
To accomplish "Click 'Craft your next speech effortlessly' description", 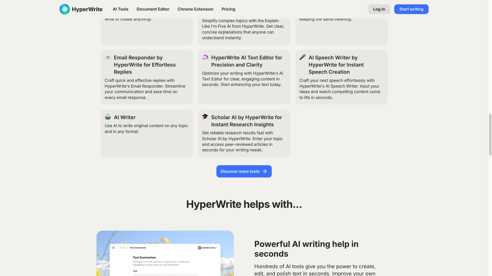I will pyautogui.click(x=340, y=89).
